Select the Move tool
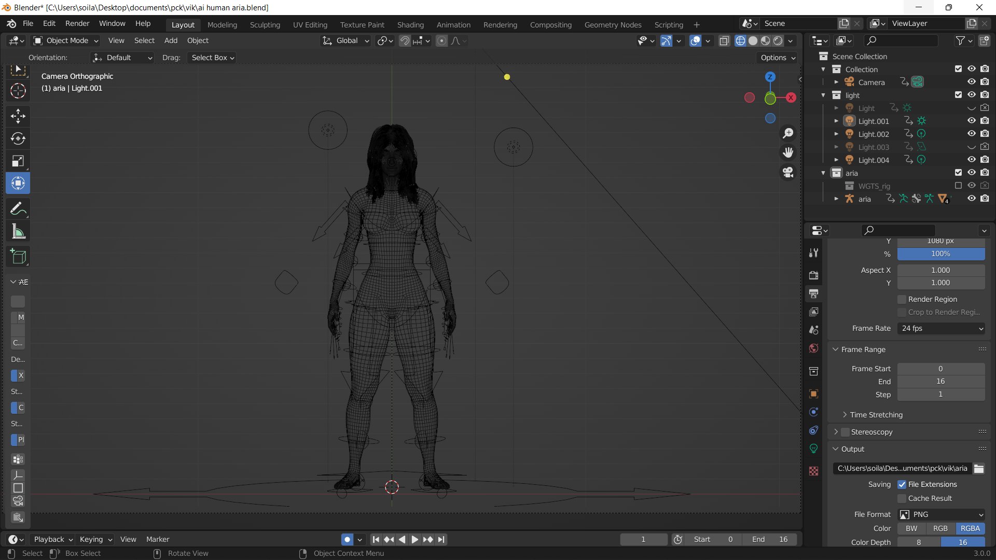Image resolution: width=996 pixels, height=560 pixels. click(18, 116)
